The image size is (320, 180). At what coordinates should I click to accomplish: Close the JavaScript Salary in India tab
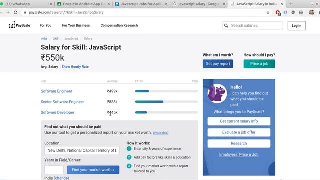282,4
